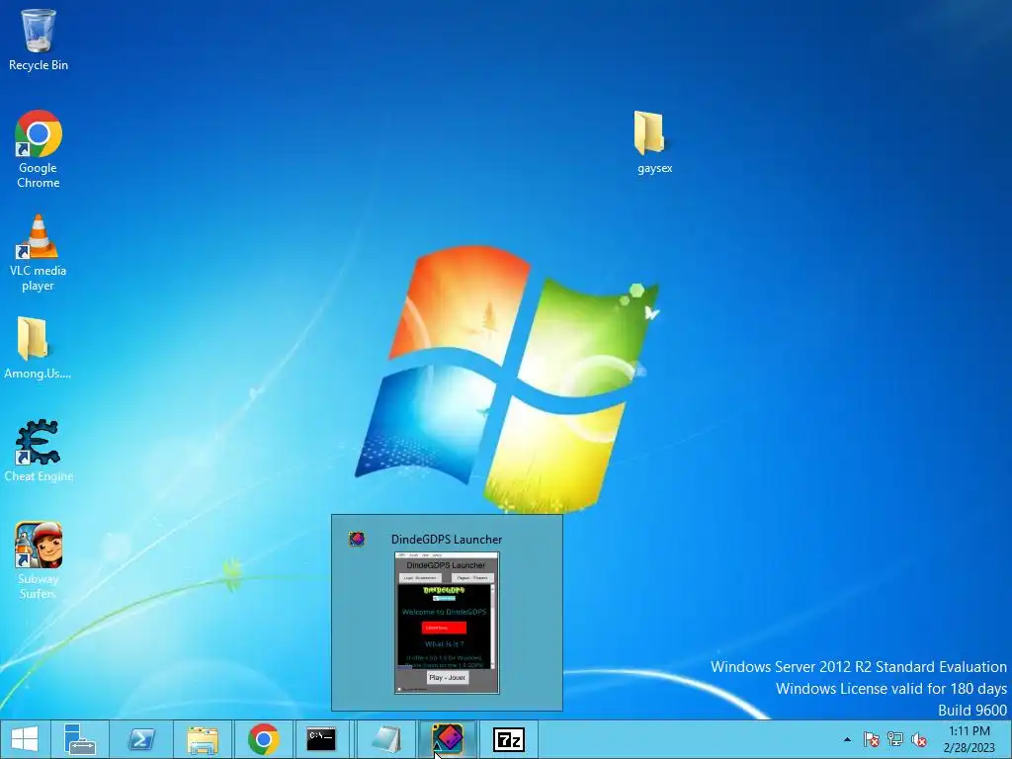Open the network status tray icon

pyautogui.click(x=895, y=739)
